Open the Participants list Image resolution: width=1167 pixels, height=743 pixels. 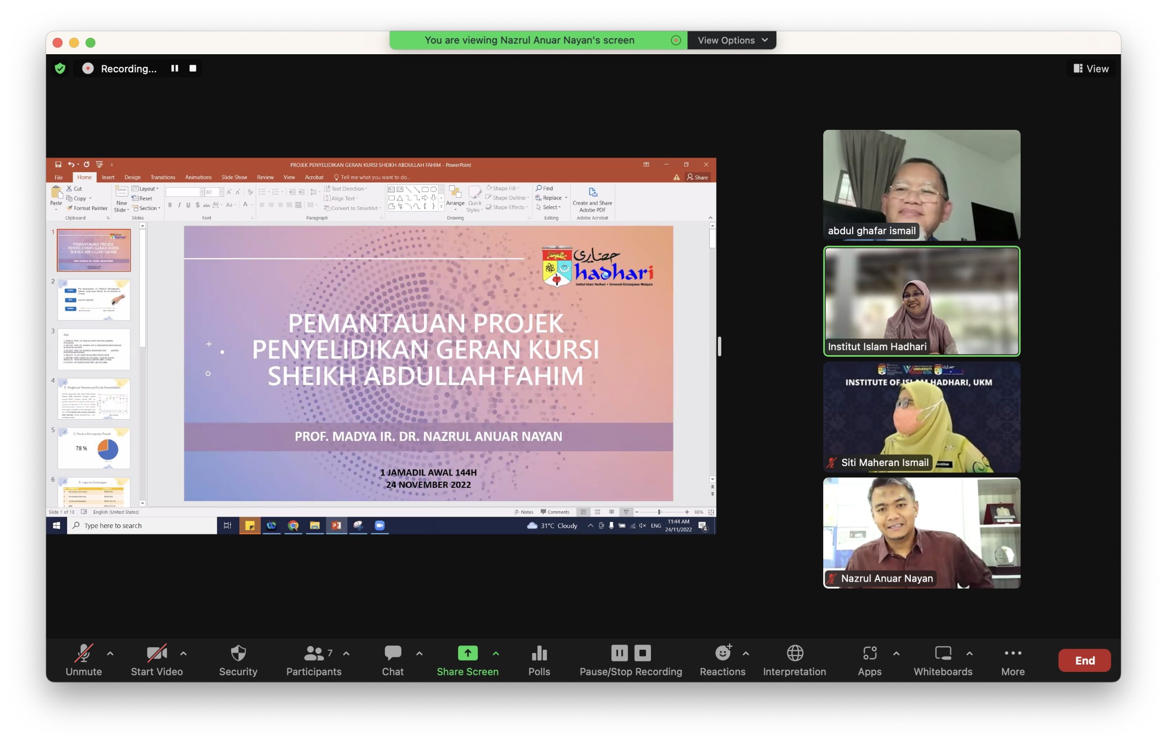point(314,659)
